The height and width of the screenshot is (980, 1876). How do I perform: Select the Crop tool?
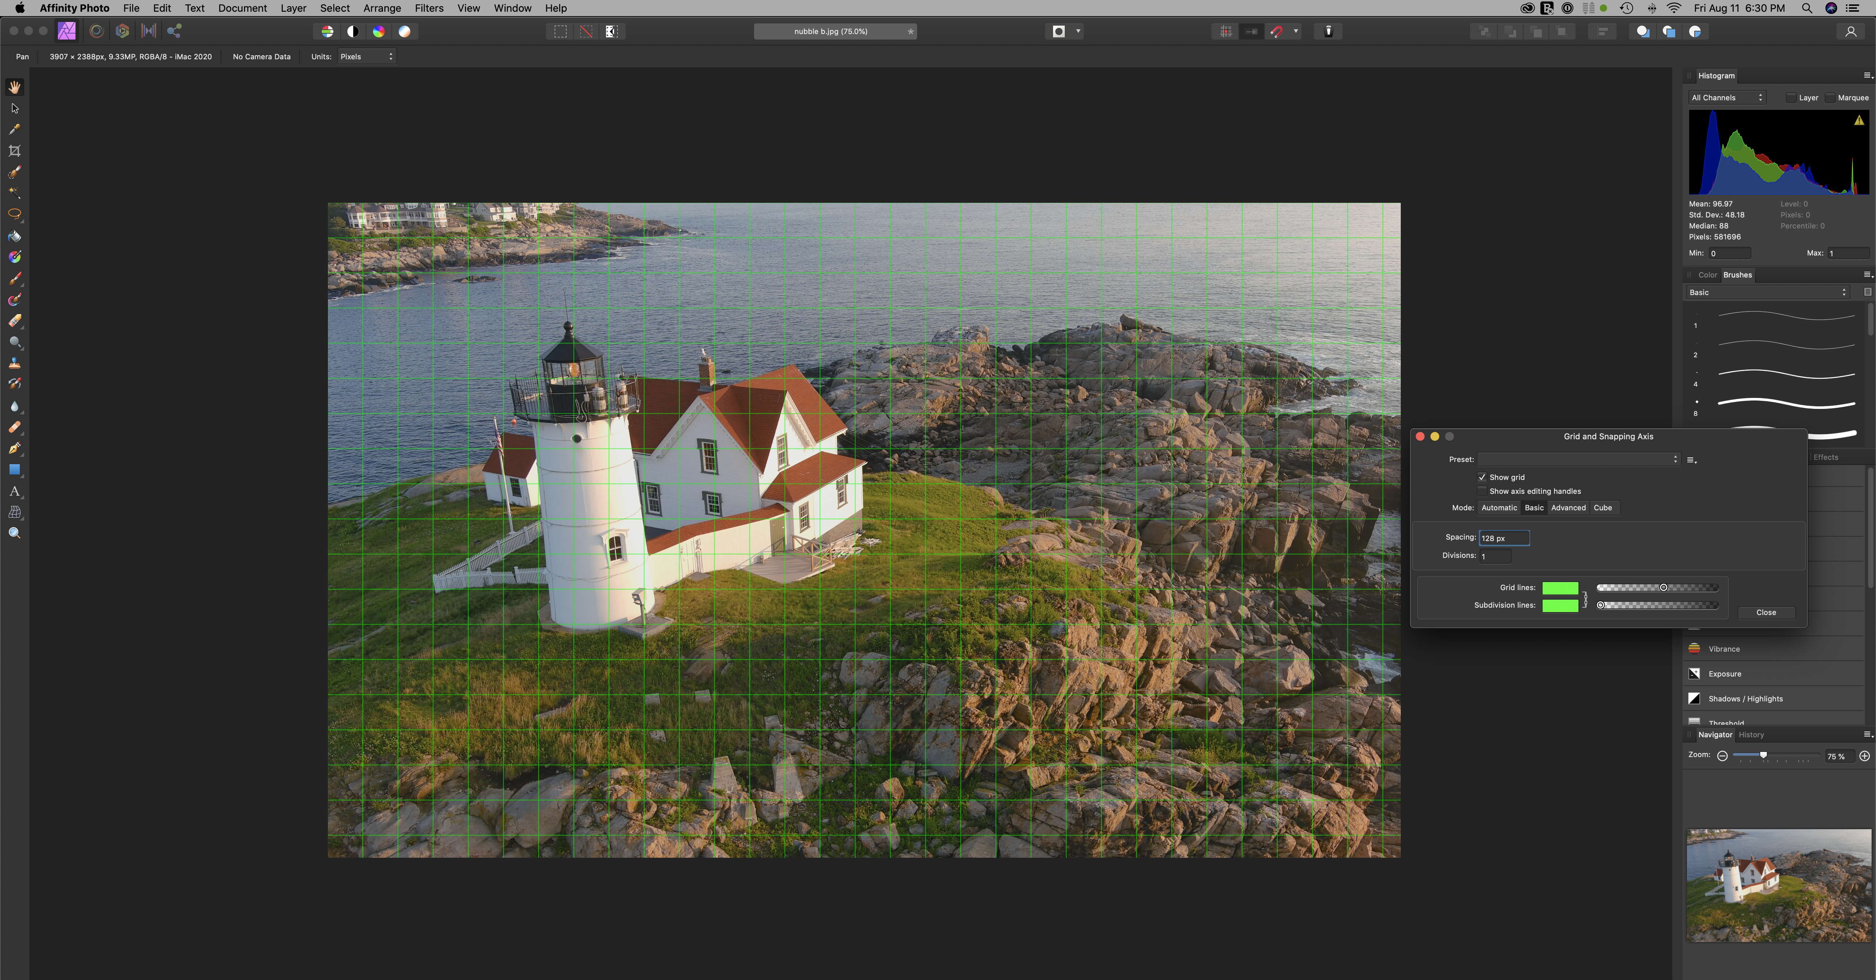point(15,150)
